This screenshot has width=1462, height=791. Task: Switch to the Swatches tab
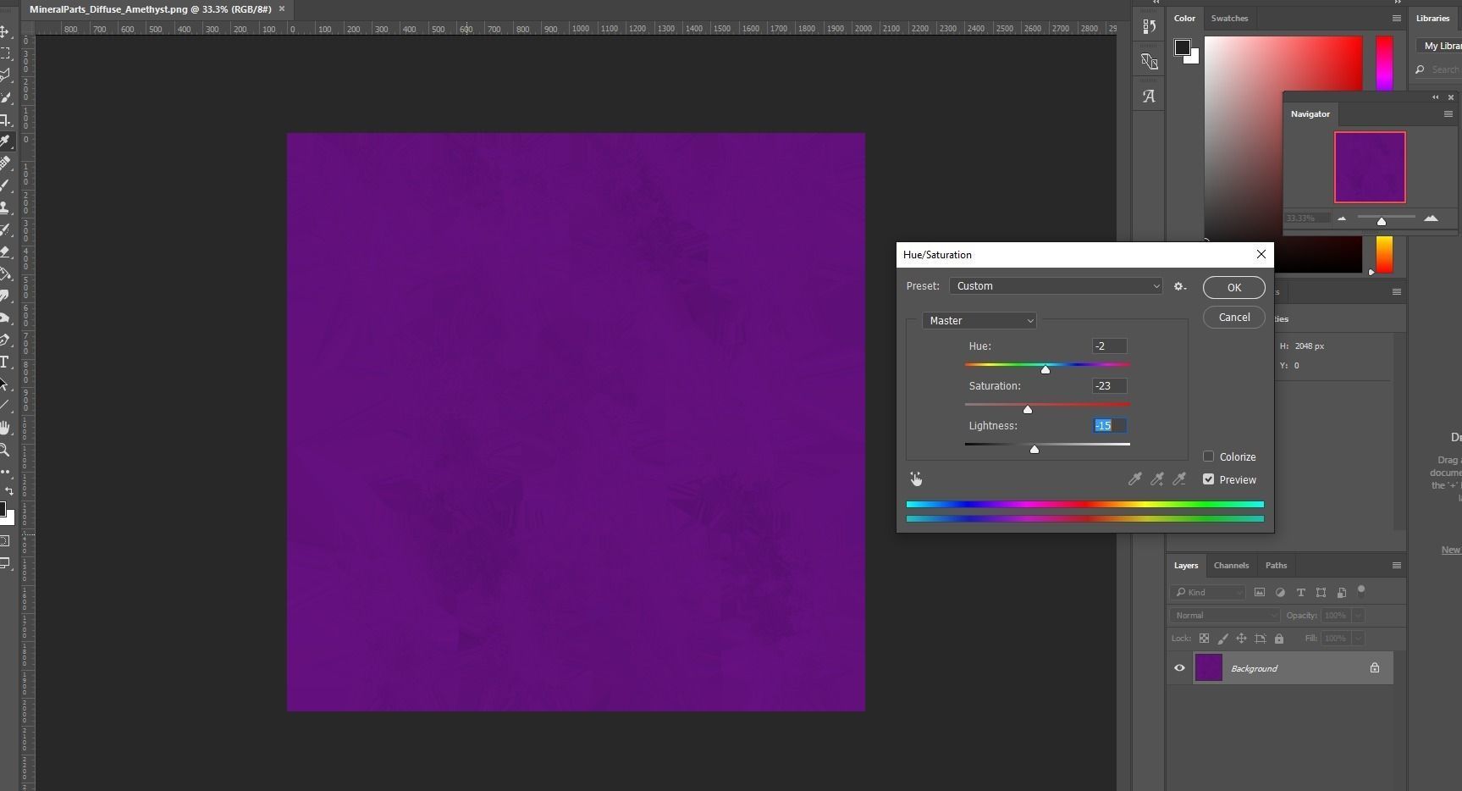pos(1229,19)
